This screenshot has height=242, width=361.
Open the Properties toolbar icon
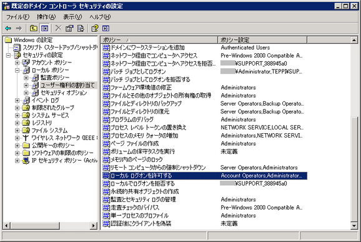69,28
